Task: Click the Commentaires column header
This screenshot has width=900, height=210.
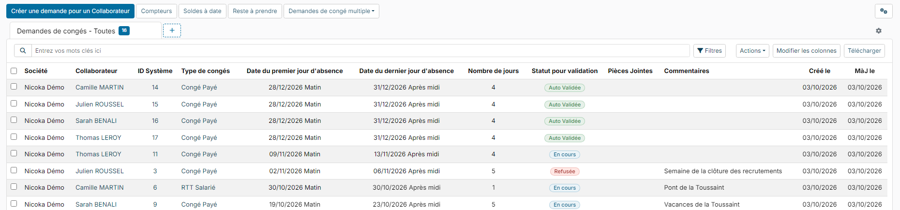Action: click(687, 71)
